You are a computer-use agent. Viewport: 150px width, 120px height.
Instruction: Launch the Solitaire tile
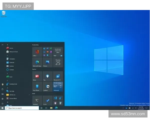pyautogui.click(x=47, y=86)
